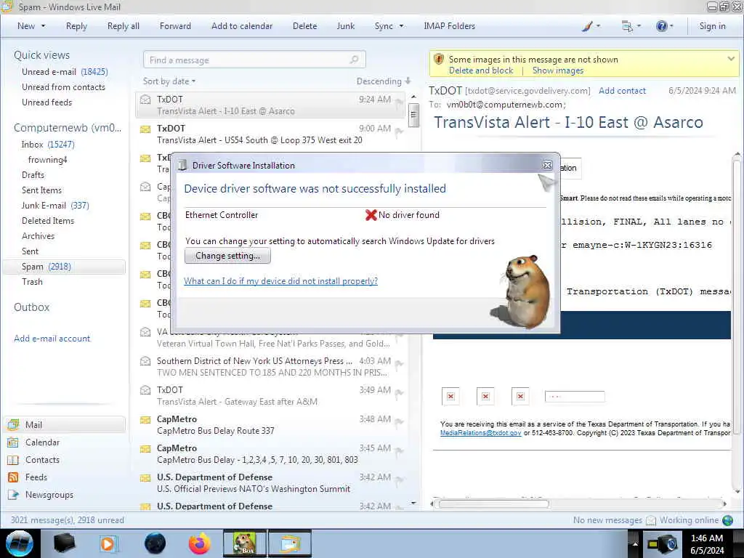The image size is (744, 558).
Task: Click Reply all in the toolbar
Action: point(124,26)
